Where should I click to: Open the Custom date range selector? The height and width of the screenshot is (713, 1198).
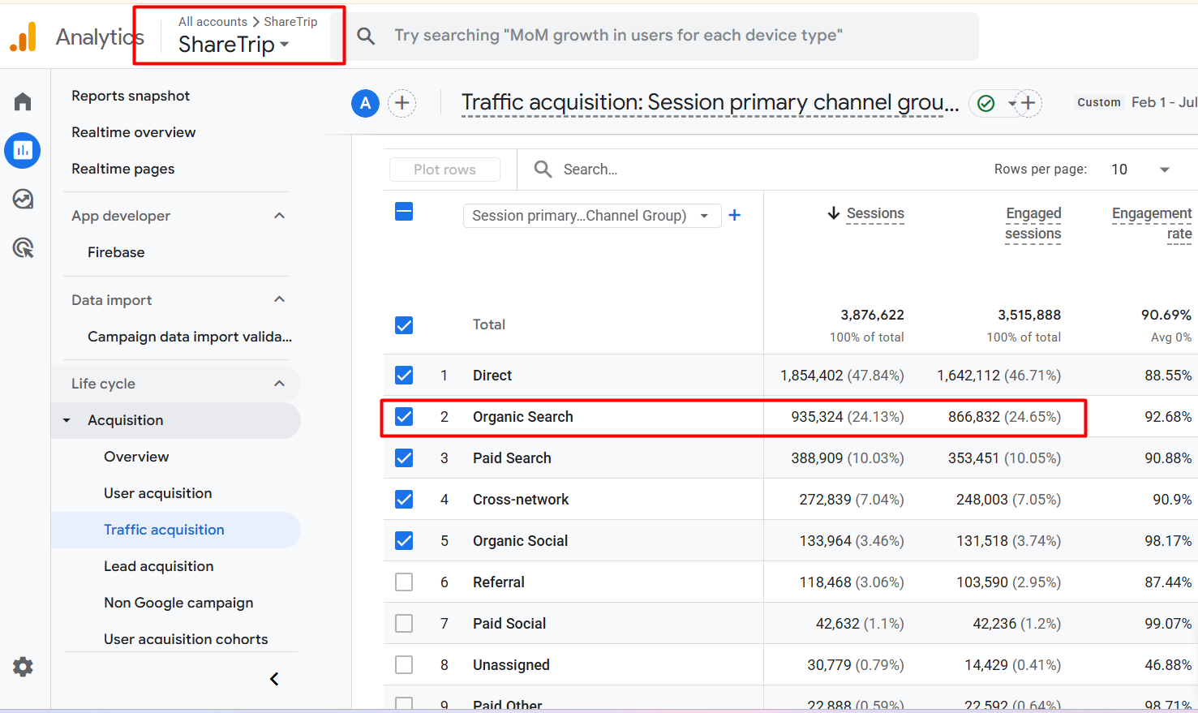coord(1136,102)
